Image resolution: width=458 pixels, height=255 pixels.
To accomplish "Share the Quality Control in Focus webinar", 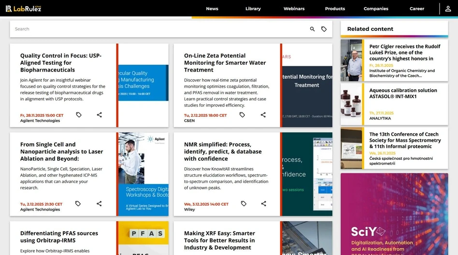I will [100, 115].
